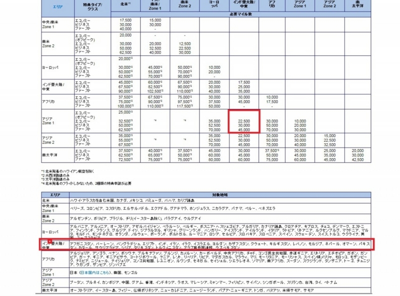Viewport: 400px width, 296px height.
Task: Click the 12,500 value in the 南米 Zone 2 row
Action: (x=184, y=43)
